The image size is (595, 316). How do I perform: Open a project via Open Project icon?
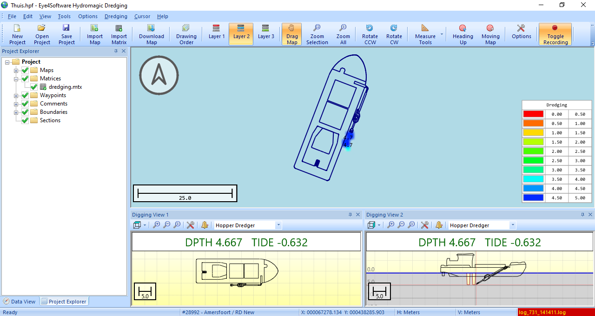coord(42,34)
